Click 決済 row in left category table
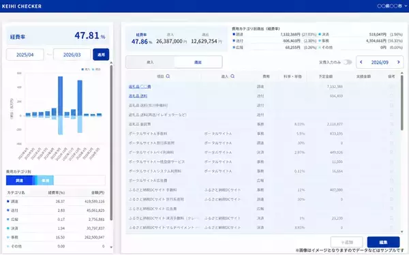This screenshot has width=409, height=255. coord(56,228)
